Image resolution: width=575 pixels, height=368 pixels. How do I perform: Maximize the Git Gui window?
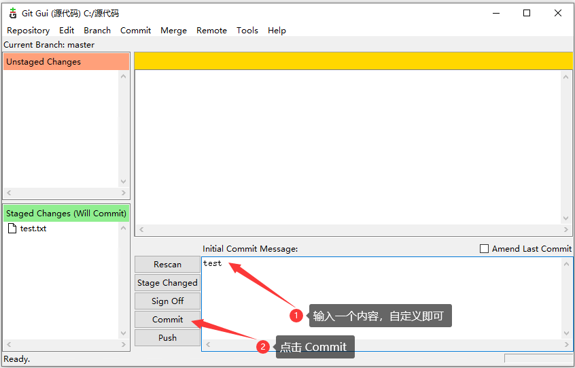coord(527,13)
